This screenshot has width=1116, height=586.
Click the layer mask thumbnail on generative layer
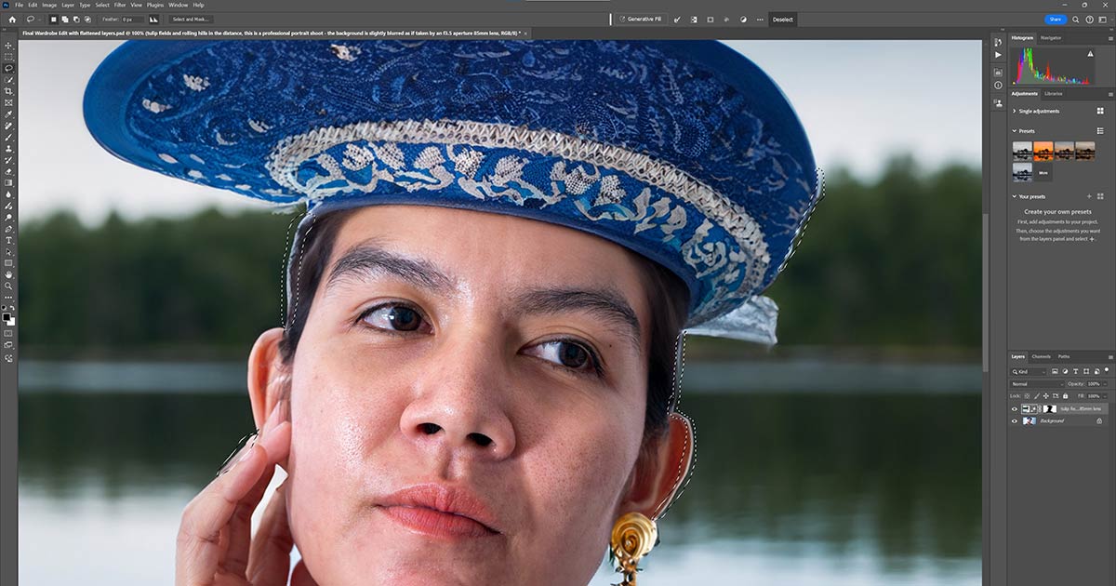[1050, 408]
